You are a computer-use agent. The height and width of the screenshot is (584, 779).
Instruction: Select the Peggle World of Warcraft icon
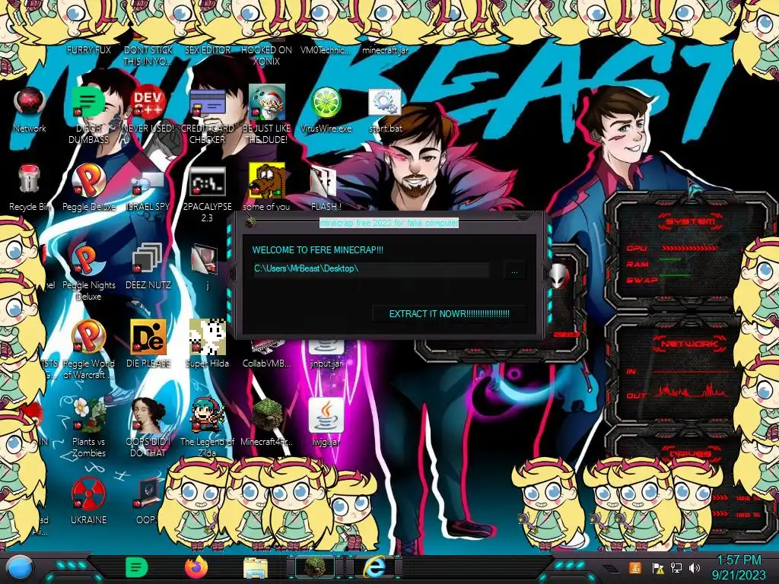[x=88, y=337]
